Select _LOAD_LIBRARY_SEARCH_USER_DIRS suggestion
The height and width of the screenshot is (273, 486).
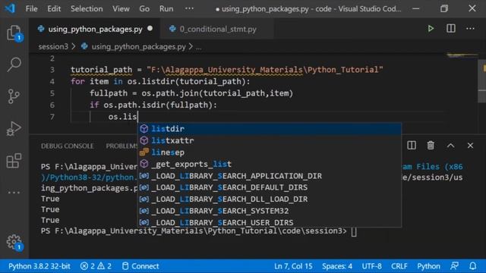(269, 222)
